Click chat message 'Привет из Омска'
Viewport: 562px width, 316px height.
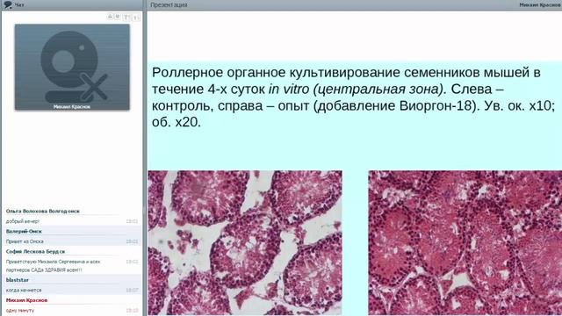pos(25,241)
